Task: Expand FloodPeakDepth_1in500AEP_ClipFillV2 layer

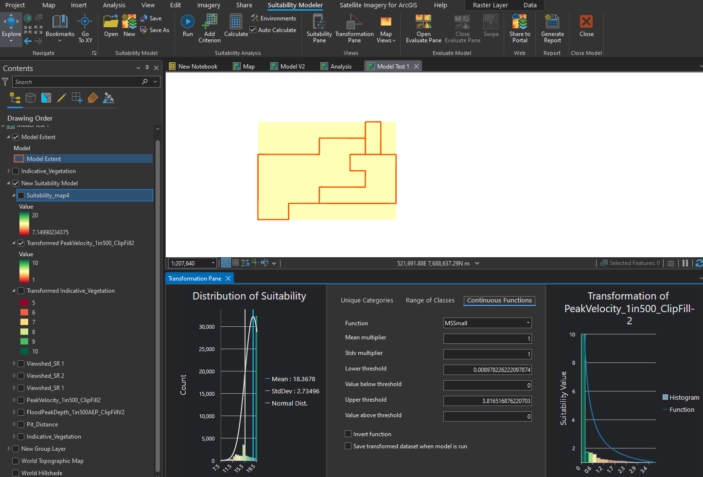Action: pos(14,412)
